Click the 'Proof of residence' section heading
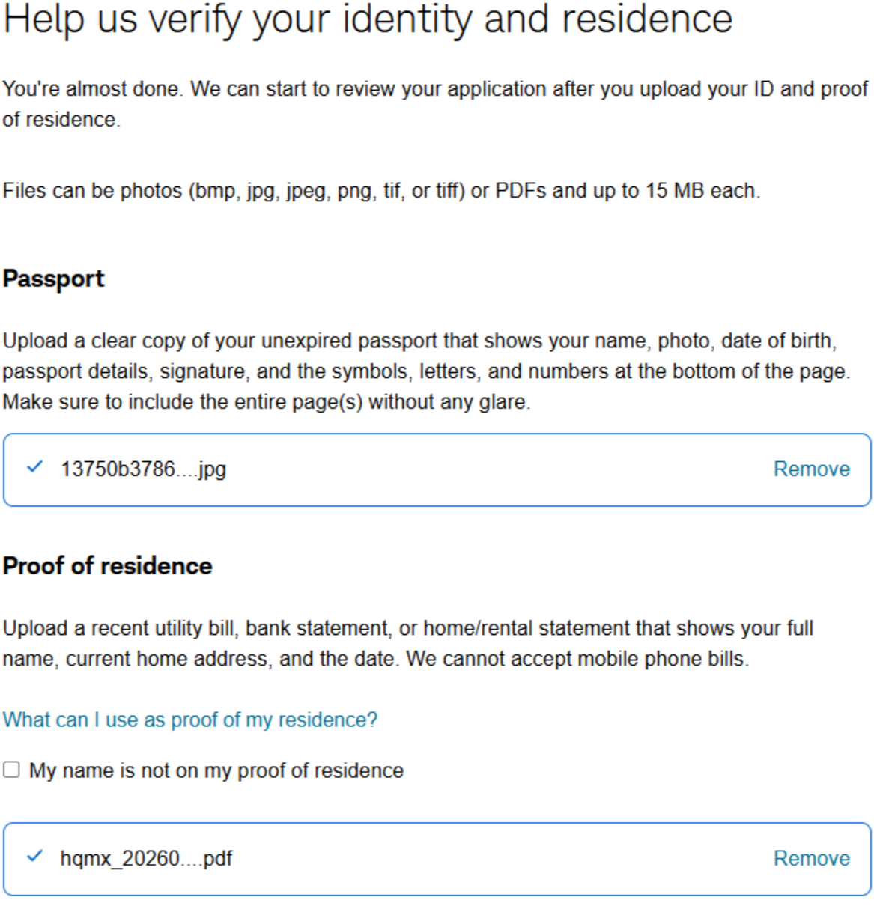The image size is (874, 915). 107,566
